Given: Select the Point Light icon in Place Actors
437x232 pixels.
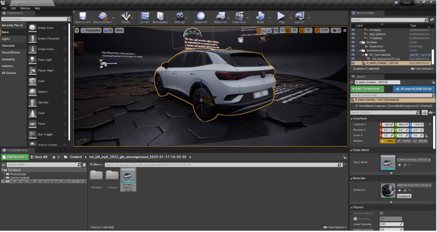Looking at the screenshot, I should coord(33,60).
